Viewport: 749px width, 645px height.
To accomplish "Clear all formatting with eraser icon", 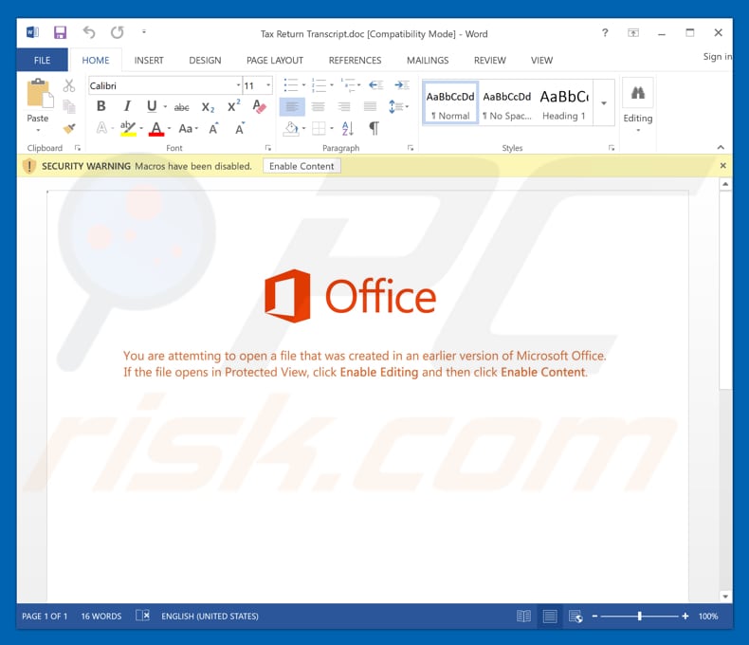I will [259, 106].
